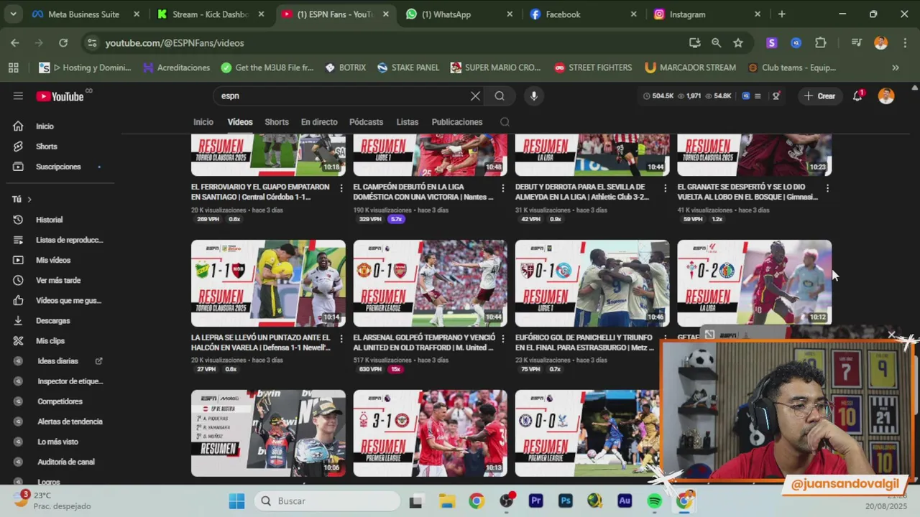Switch to the Publicaciones channel tab
The image size is (920, 517).
coord(457,122)
